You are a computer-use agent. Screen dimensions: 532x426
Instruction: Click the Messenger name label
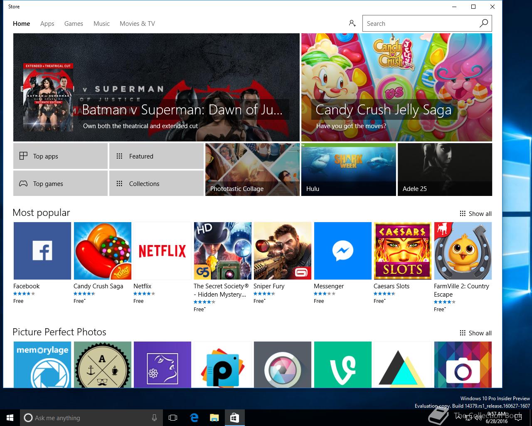coord(329,286)
